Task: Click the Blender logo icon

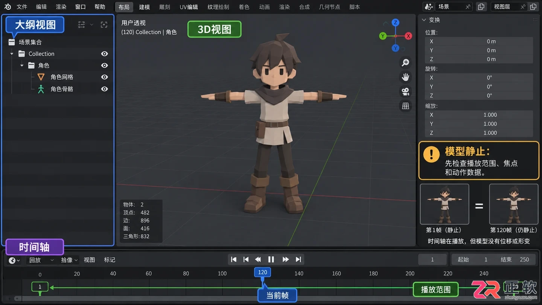Action: 8,7
